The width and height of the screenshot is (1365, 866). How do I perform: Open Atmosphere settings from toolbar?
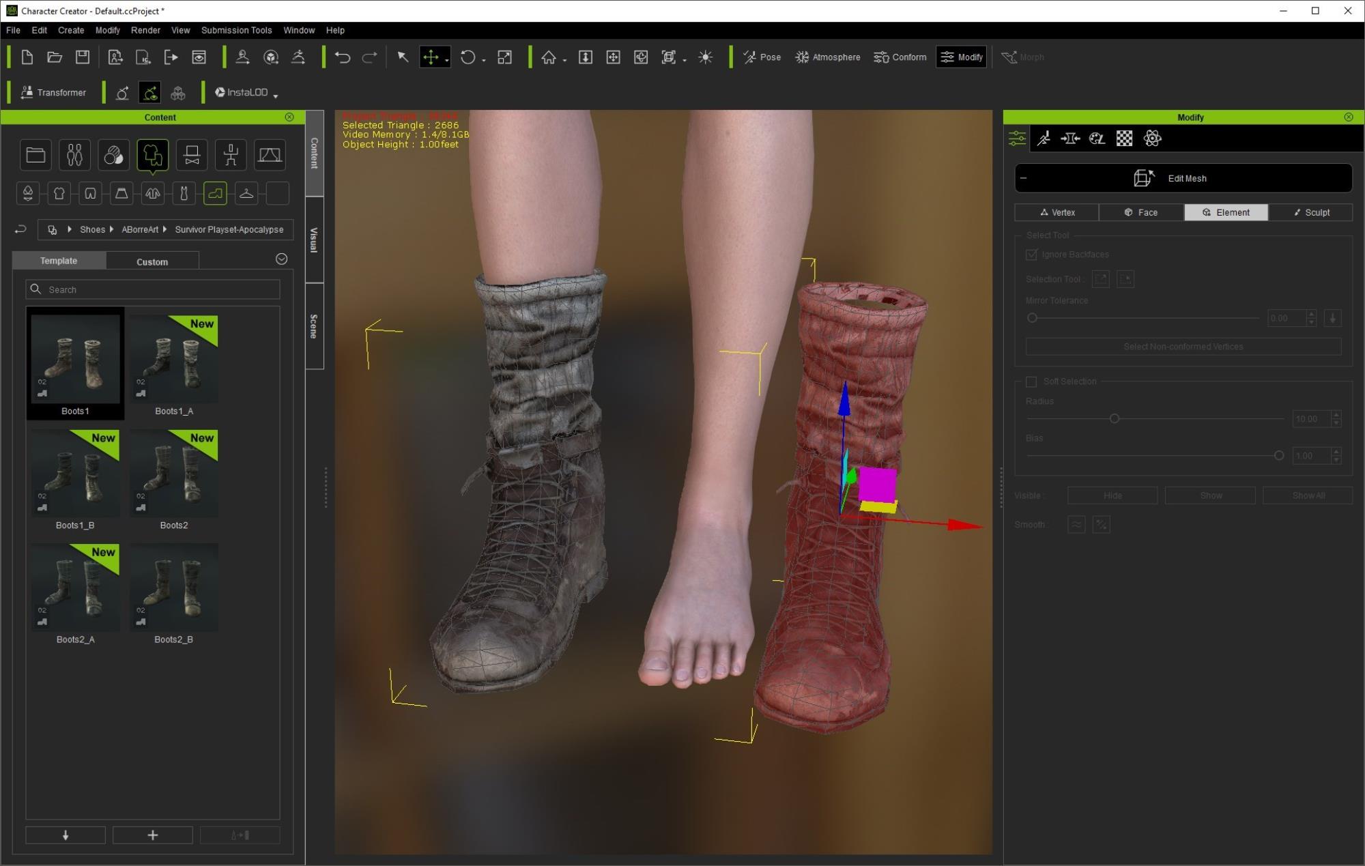827,57
